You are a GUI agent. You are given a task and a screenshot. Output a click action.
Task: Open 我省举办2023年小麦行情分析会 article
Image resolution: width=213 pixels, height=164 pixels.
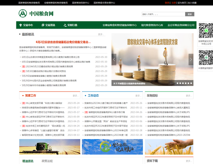[106, 103]
